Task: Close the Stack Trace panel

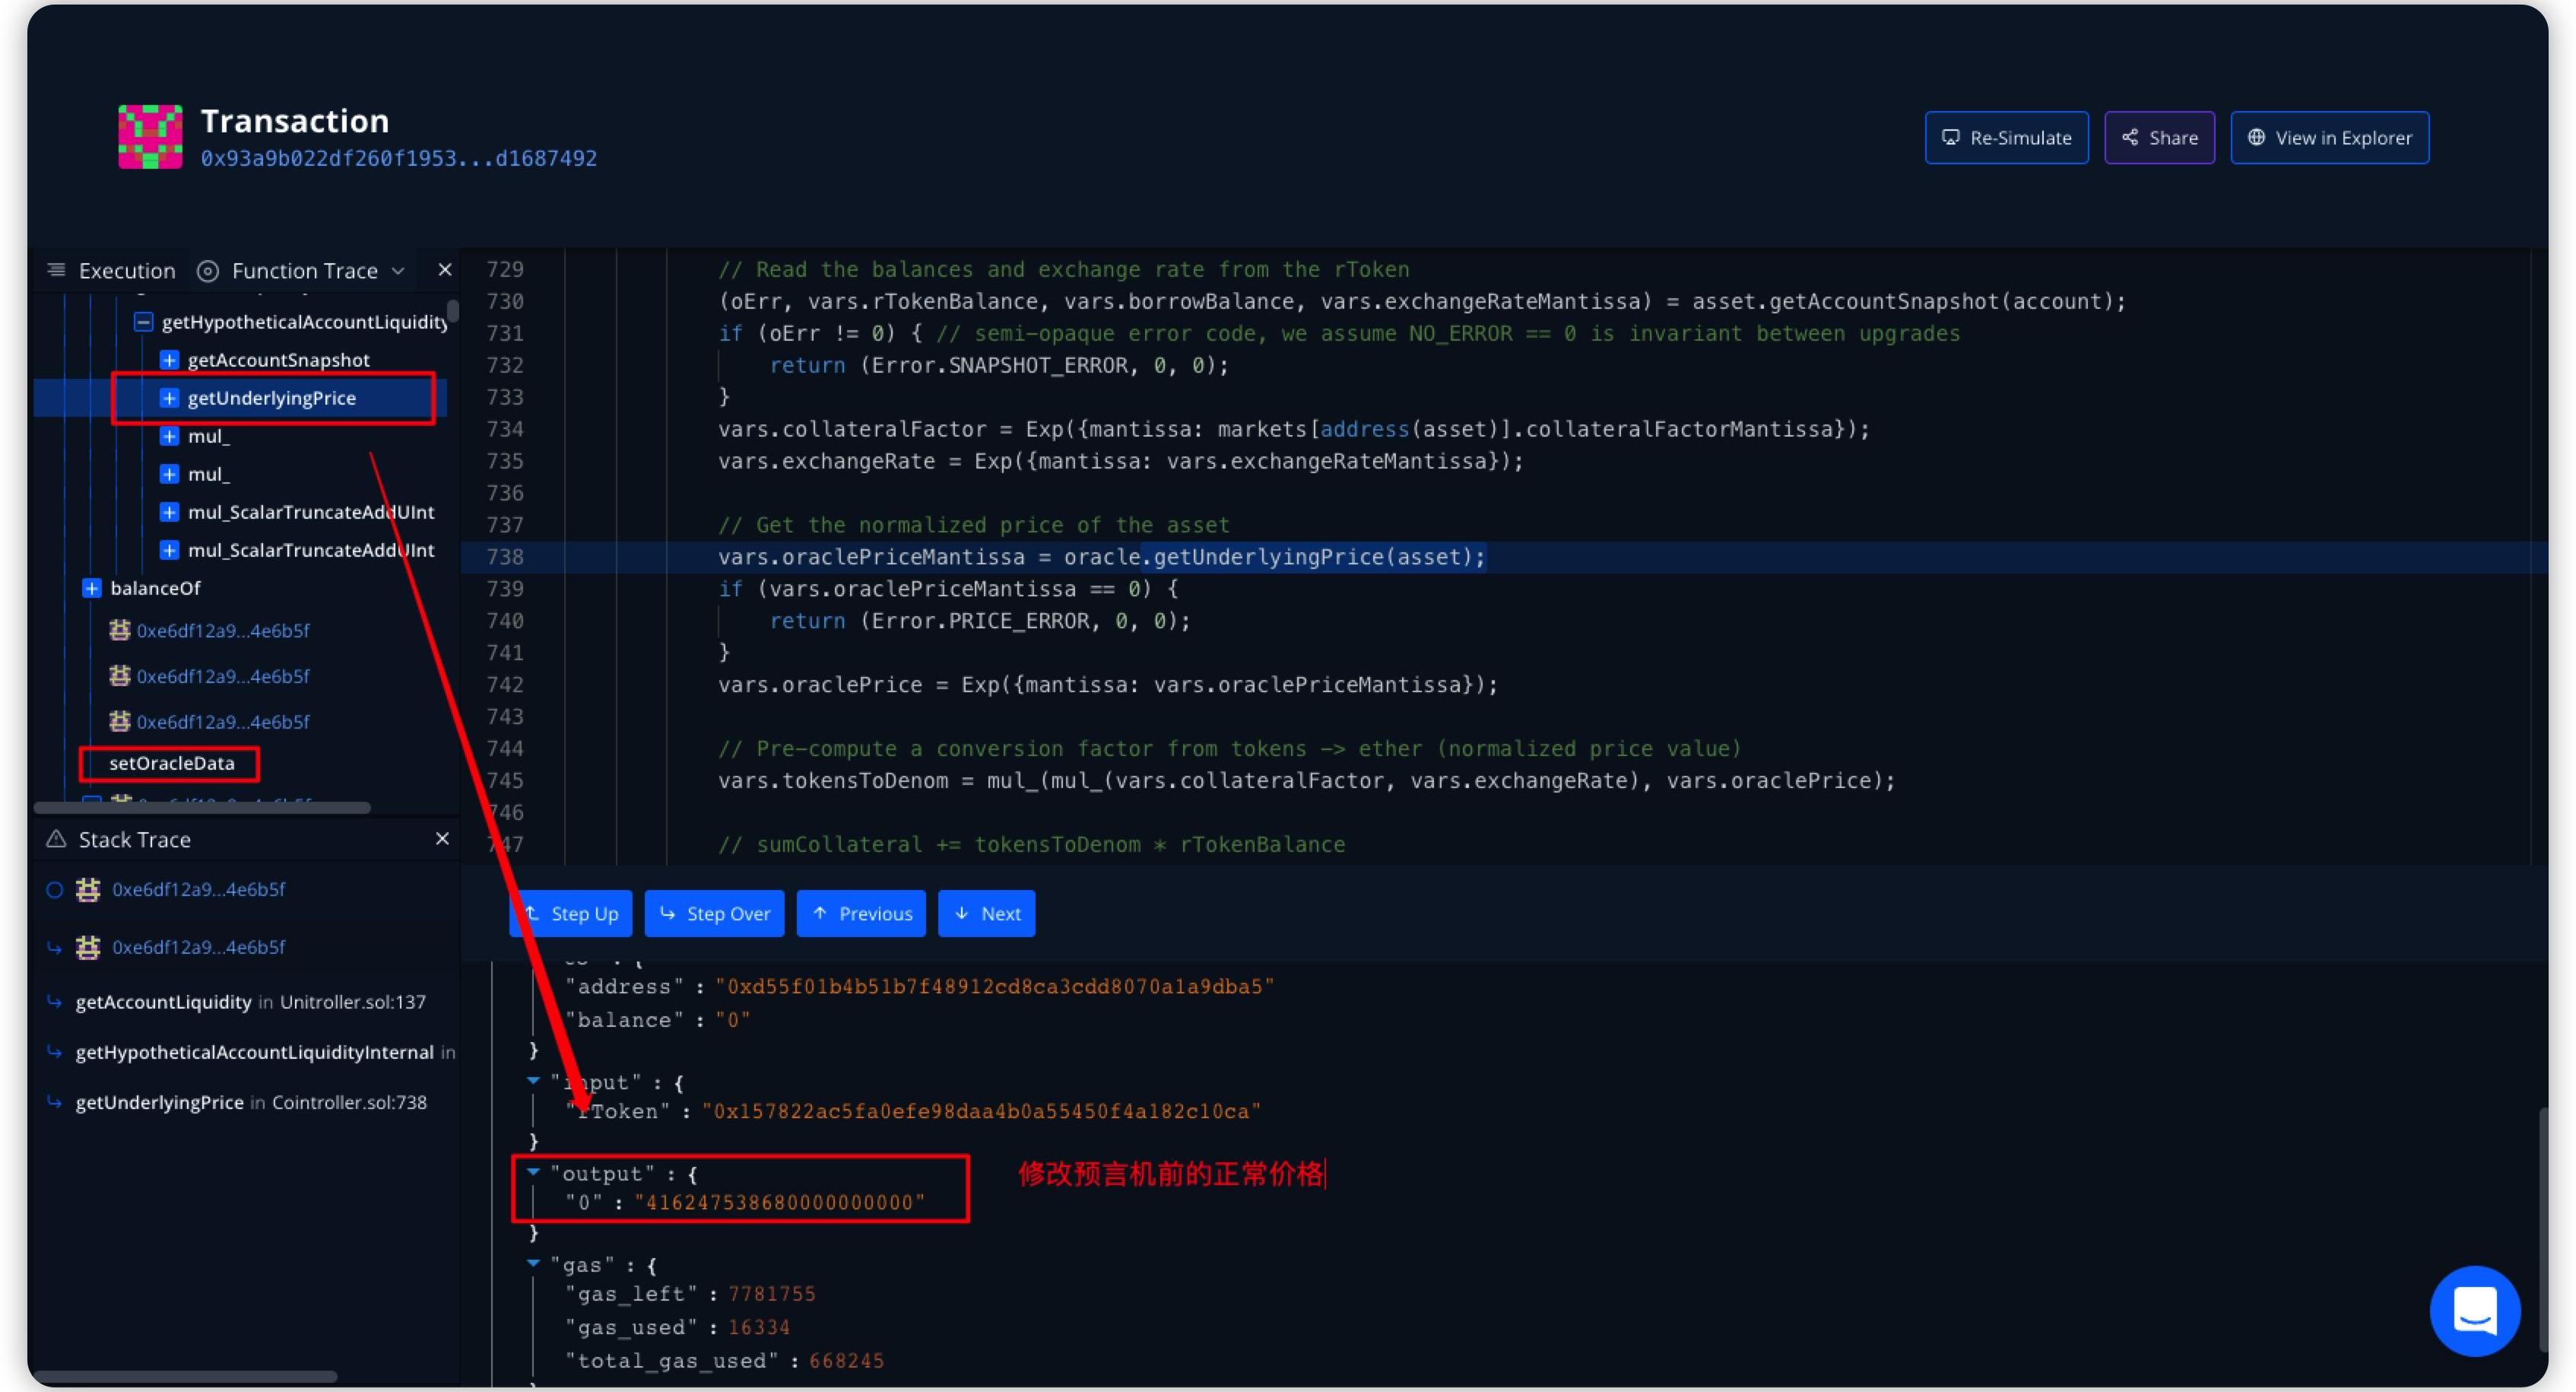Action: [442, 838]
